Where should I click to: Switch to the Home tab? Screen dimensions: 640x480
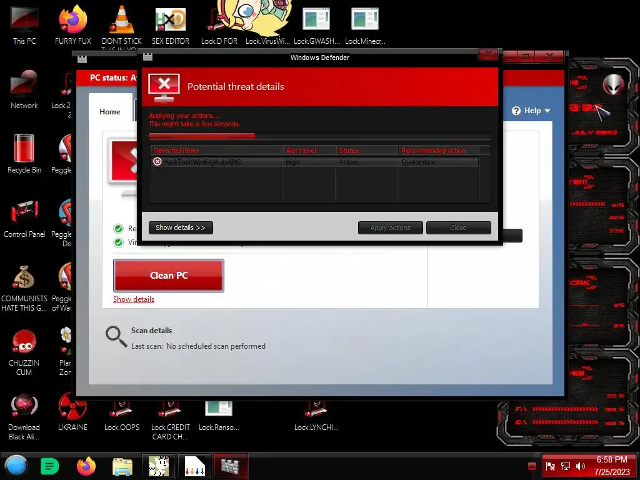point(110,111)
